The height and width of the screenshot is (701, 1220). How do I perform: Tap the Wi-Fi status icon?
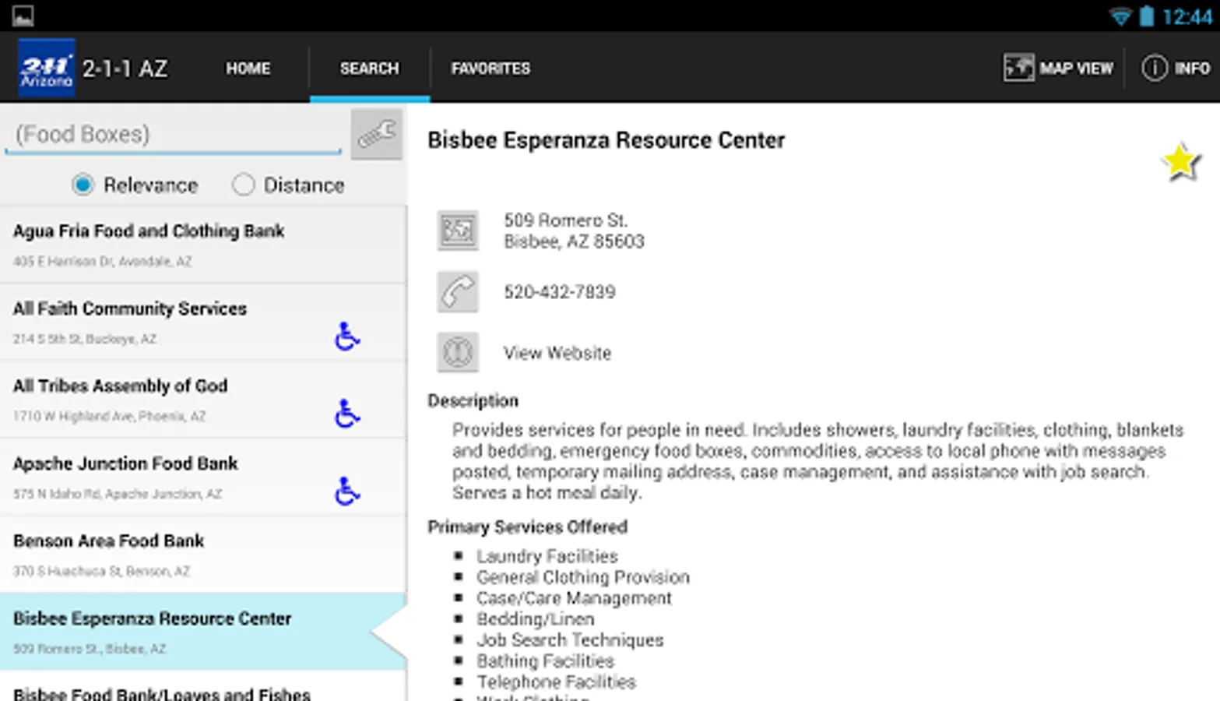[1120, 16]
